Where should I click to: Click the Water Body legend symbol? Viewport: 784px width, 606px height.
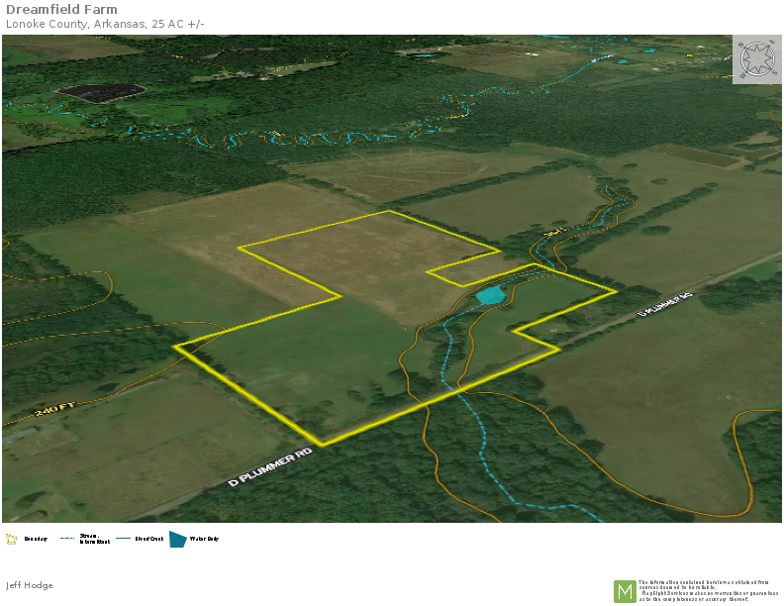pyautogui.click(x=177, y=540)
